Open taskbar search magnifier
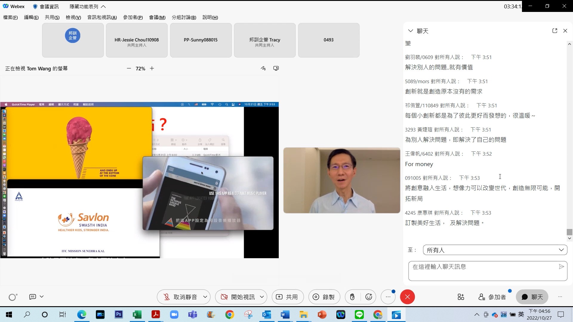Screen dimensions: 573x322 tap(27, 315)
